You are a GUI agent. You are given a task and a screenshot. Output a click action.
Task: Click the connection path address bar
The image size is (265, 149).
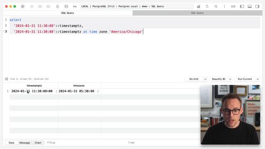pyautogui.click(x=137, y=7)
